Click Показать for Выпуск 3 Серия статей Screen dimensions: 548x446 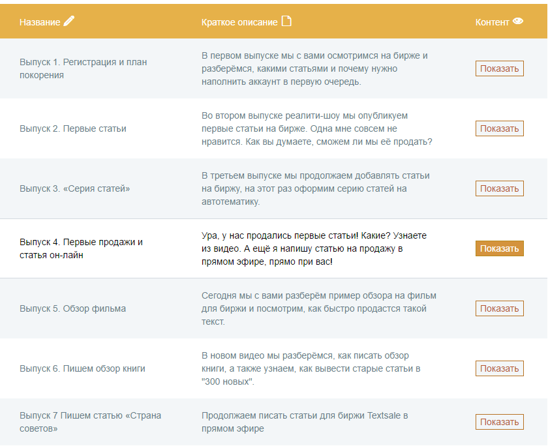tap(500, 188)
